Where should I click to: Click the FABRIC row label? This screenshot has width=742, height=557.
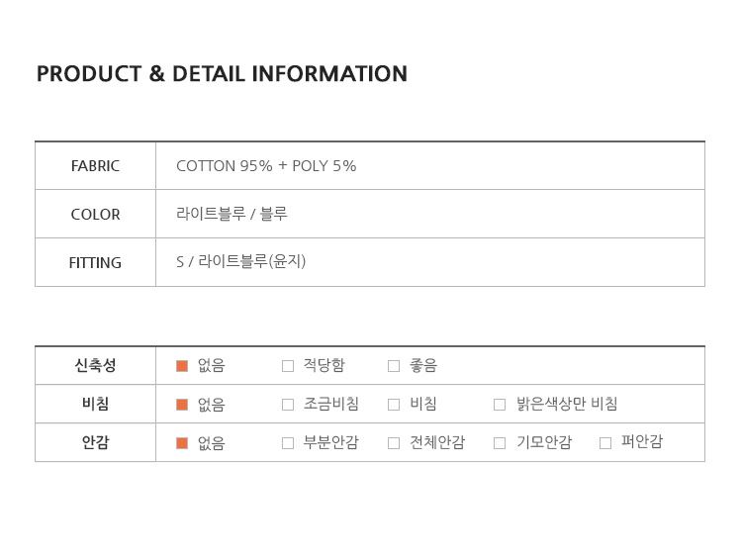(95, 166)
